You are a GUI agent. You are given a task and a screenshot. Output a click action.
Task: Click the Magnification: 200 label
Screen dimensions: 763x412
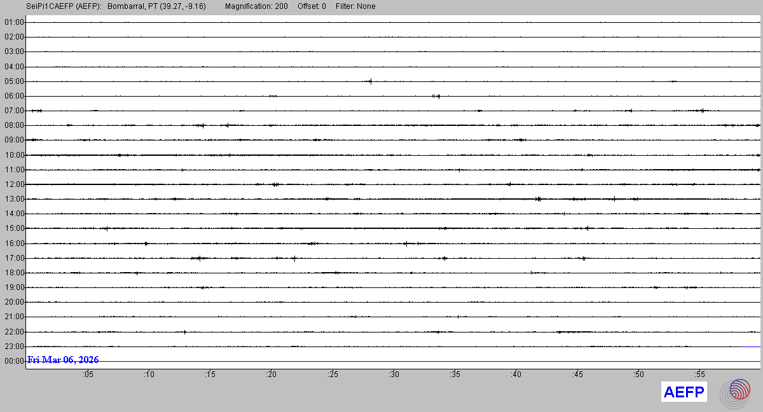[256, 6]
